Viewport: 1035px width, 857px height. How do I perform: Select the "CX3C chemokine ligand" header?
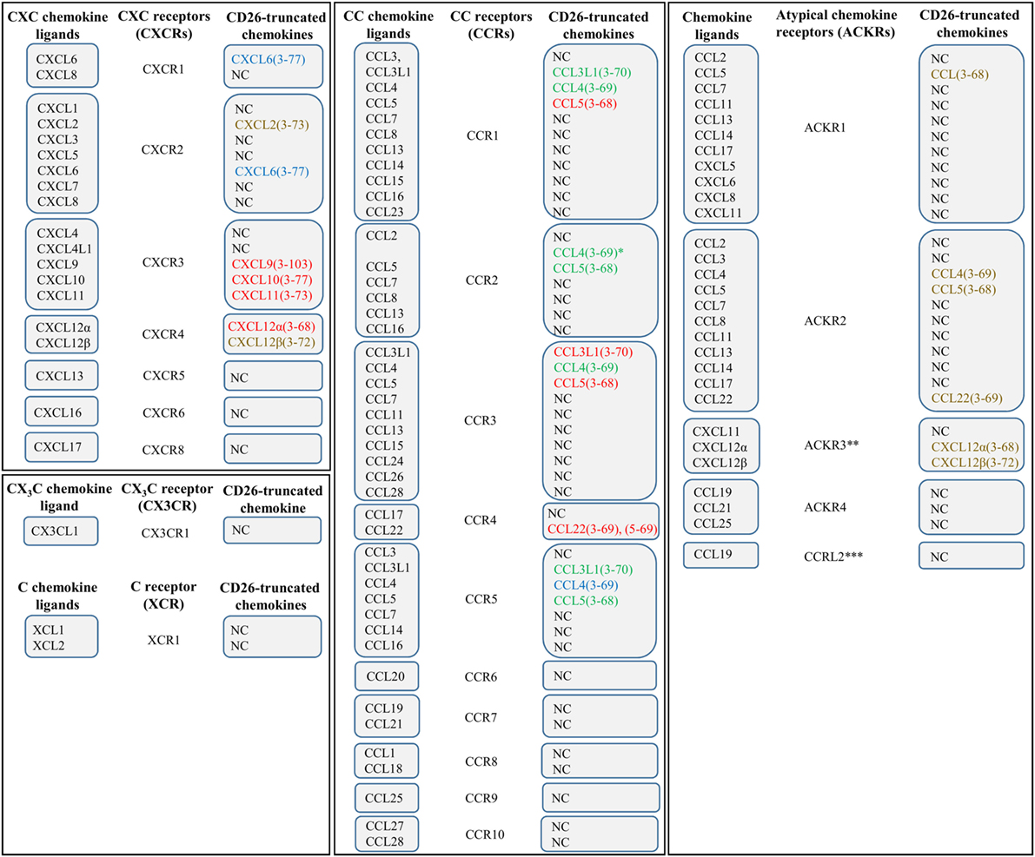pos(59,498)
